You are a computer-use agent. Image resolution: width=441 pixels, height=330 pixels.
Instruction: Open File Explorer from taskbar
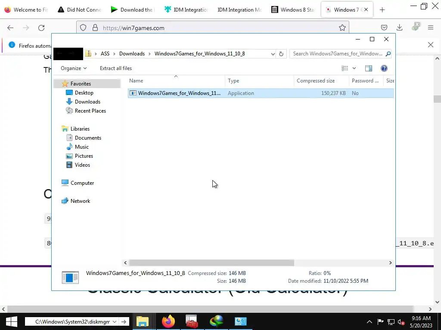143,321
